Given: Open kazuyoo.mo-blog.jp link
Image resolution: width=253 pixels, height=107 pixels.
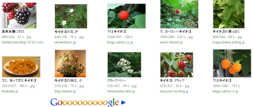Looking at the screenshot, I should point(174,91).
